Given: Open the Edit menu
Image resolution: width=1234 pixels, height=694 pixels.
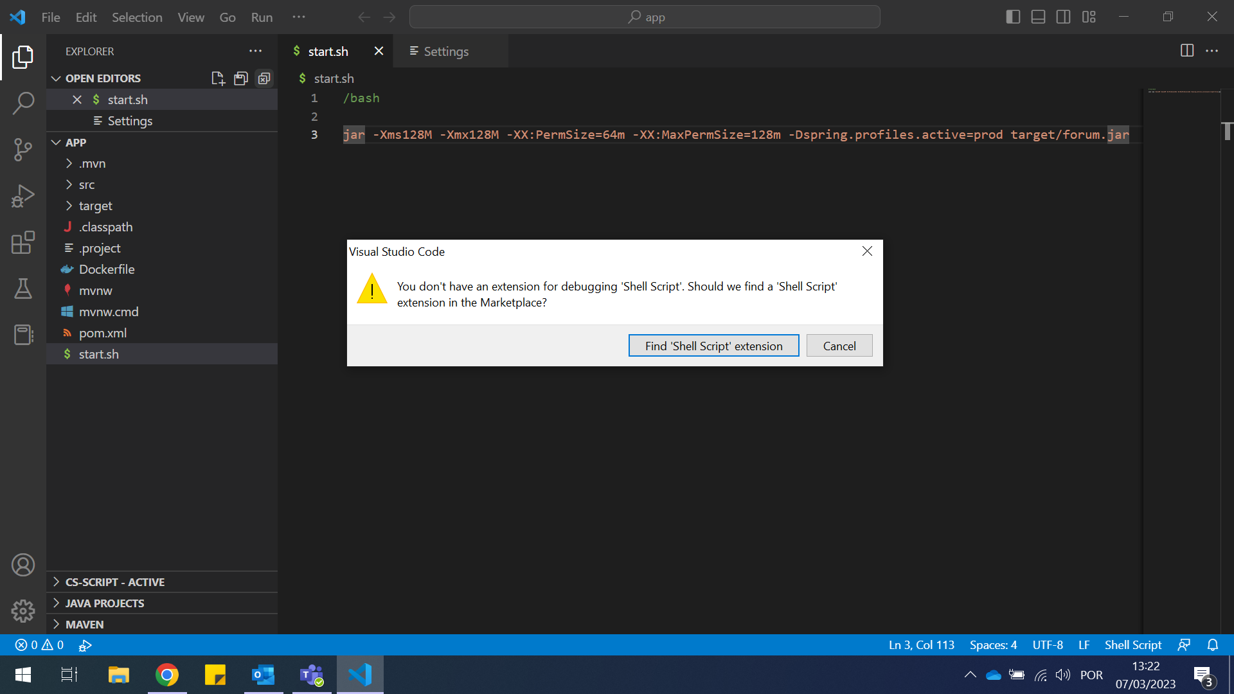Looking at the screenshot, I should [86, 17].
